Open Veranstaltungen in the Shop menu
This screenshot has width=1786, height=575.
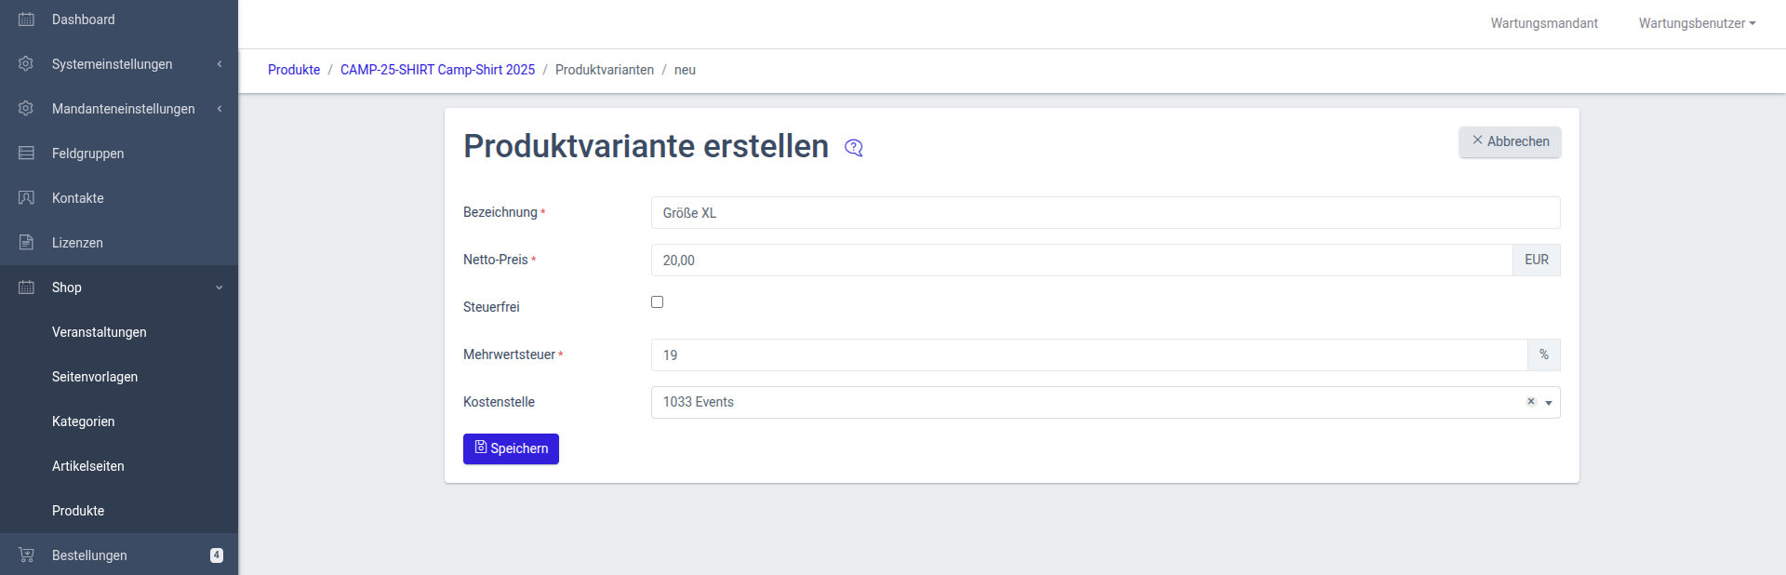click(x=100, y=332)
